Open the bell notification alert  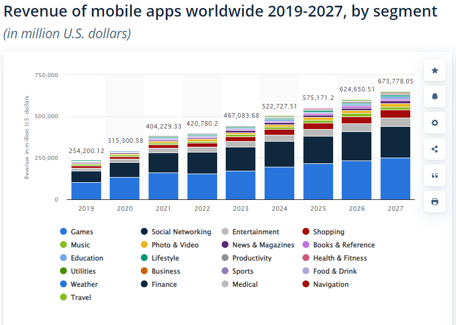click(434, 97)
